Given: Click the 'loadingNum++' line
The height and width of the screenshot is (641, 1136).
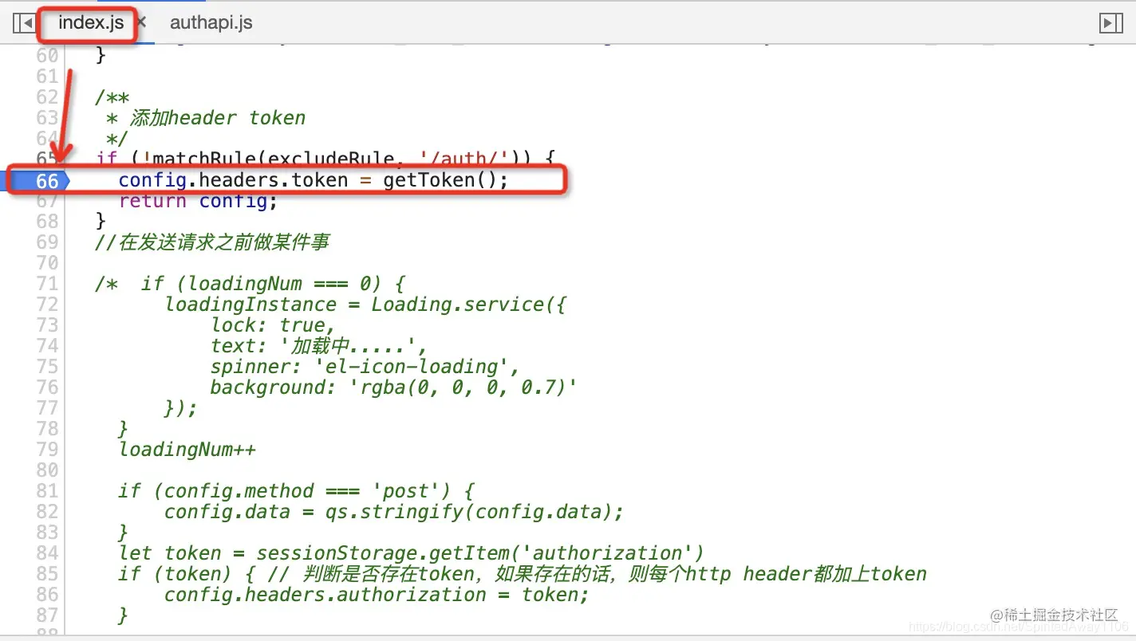Looking at the screenshot, I should (x=187, y=450).
